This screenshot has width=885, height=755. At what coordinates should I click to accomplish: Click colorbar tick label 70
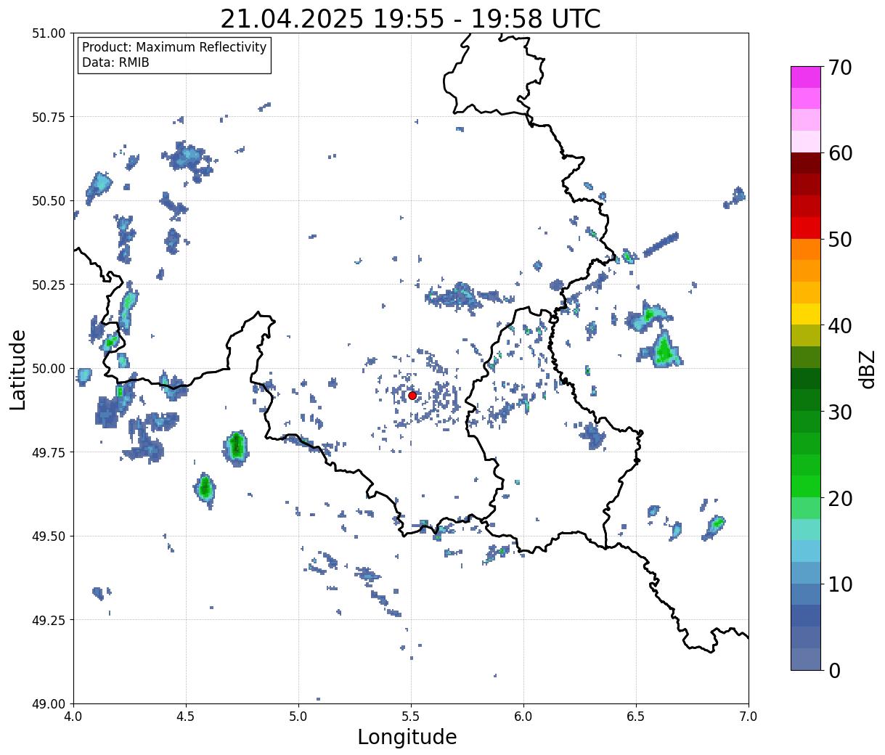840,68
